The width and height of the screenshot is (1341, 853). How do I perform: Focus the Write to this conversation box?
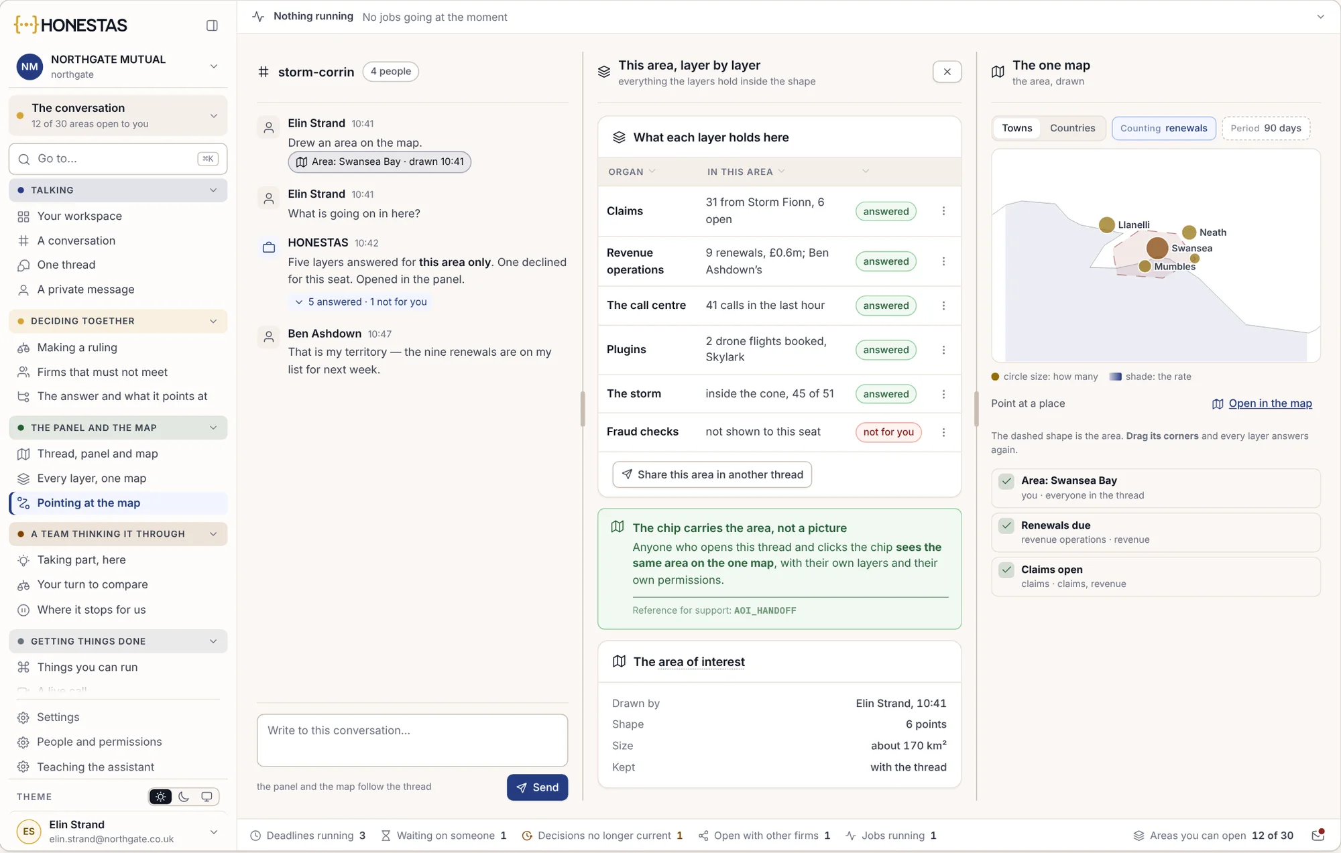[412, 740]
